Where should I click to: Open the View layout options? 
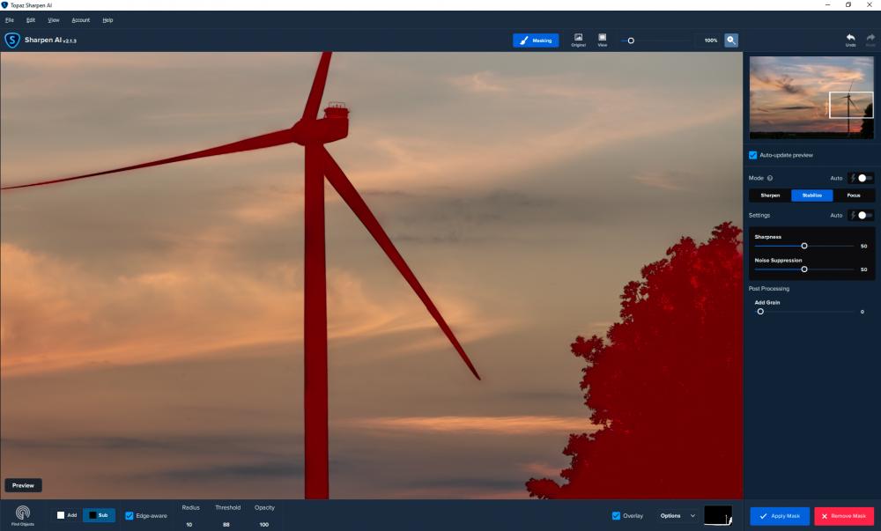pyautogui.click(x=603, y=41)
